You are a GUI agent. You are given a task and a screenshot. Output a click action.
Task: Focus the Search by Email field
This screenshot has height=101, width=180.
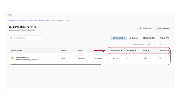tap(26, 38)
